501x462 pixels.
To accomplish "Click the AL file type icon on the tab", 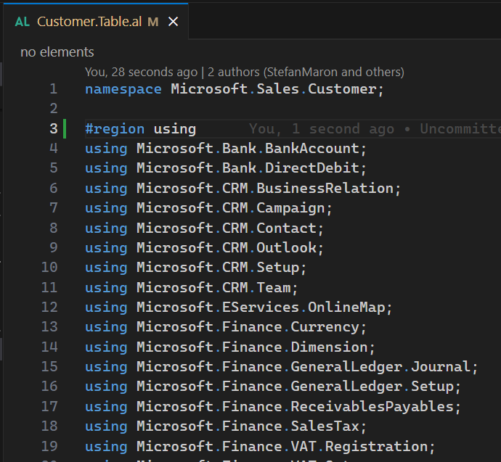I will (23, 22).
